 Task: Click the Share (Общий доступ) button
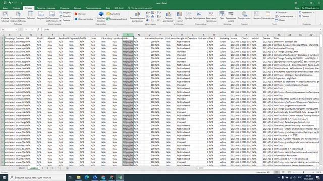311,8
